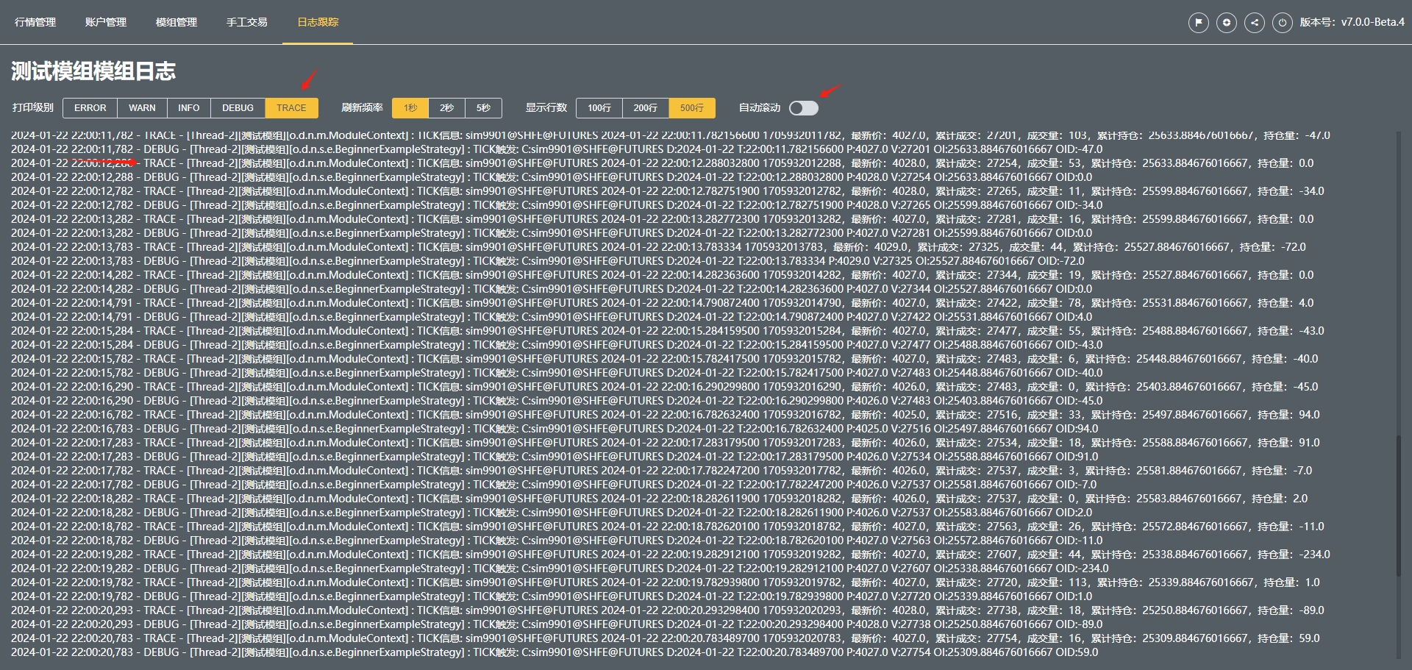
Task: Set print level to ERROR
Action: coord(90,108)
